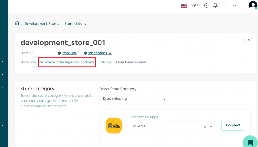
Task: Toggle dark mode moon icon
Action: click(207, 6)
